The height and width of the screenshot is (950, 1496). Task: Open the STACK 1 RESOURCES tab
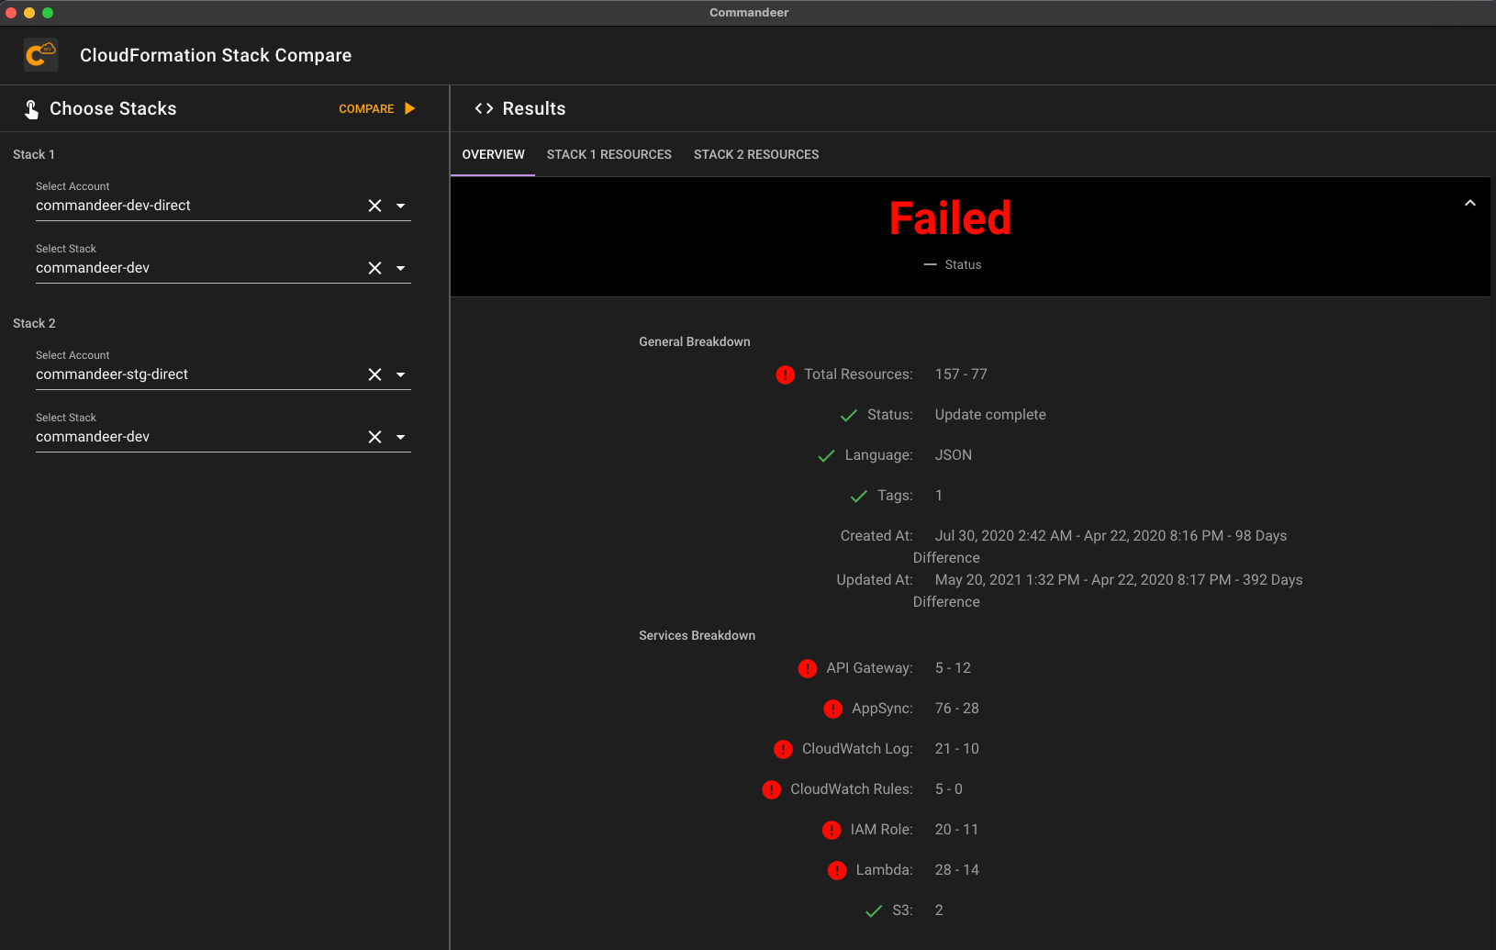click(609, 154)
